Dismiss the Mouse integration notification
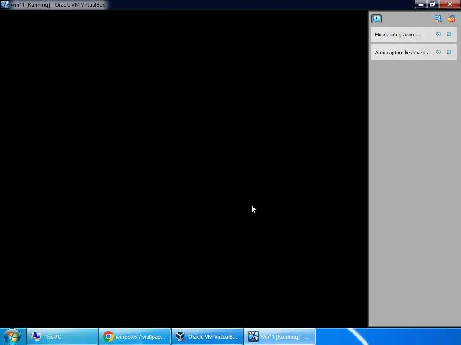The width and height of the screenshot is (461, 345). coord(449,34)
